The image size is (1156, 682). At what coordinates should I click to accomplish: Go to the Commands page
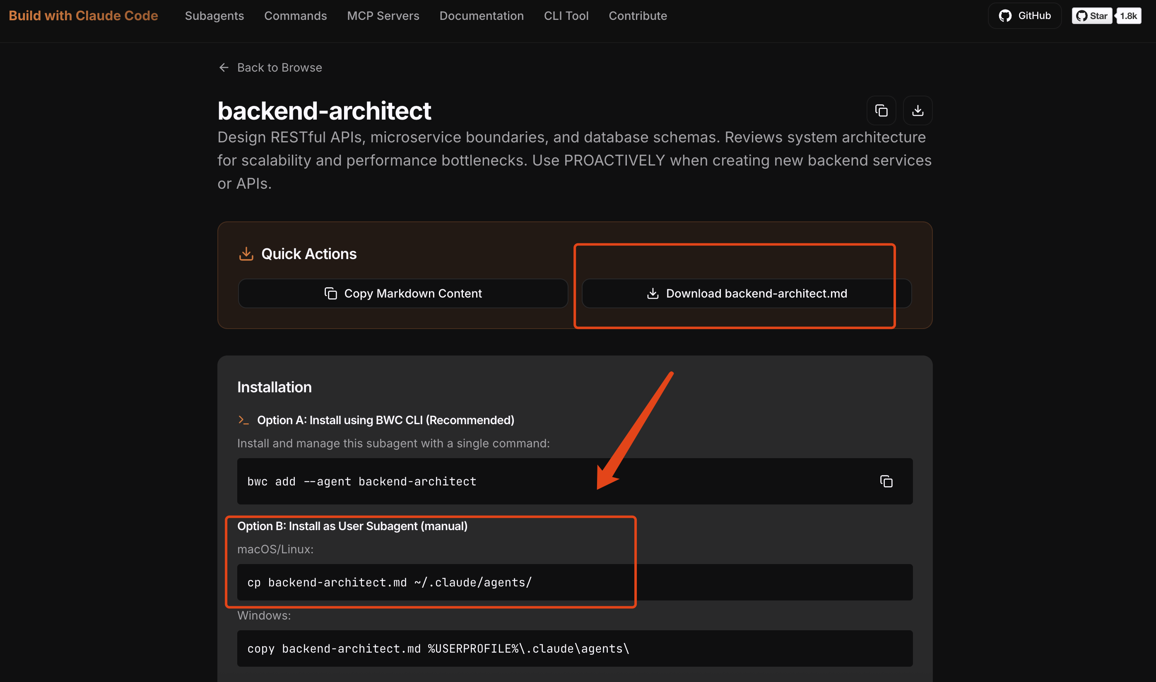point(295,16)
